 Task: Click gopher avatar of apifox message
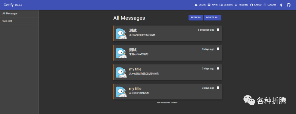pos(121,53)
